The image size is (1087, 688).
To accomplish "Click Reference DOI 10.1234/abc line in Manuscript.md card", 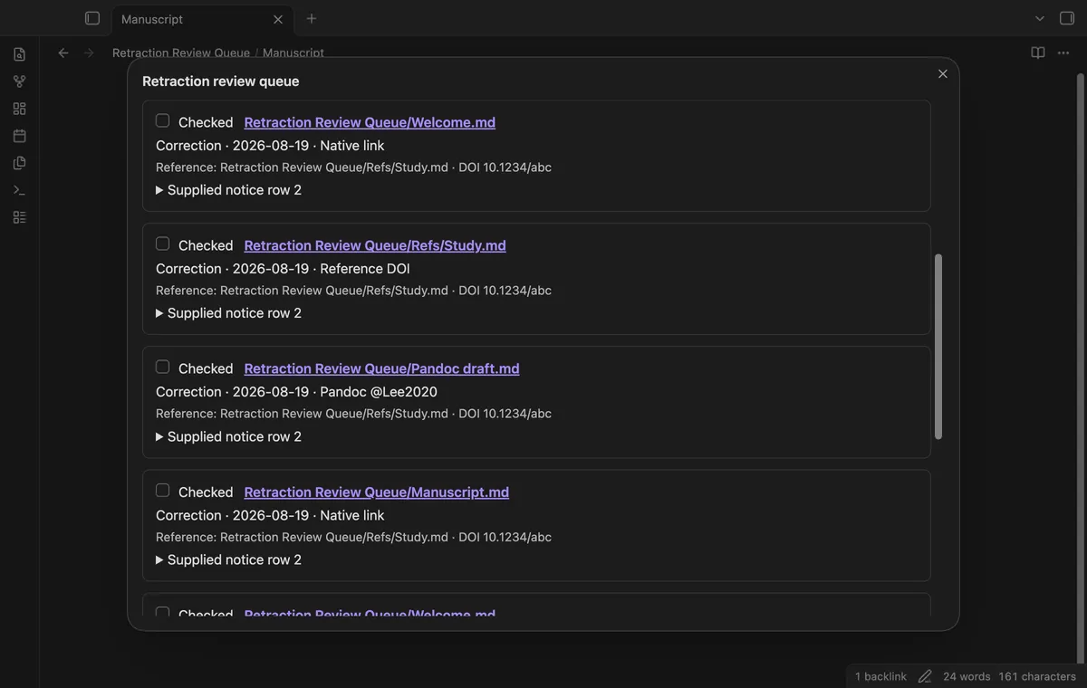I will click(x=353, y=537).
